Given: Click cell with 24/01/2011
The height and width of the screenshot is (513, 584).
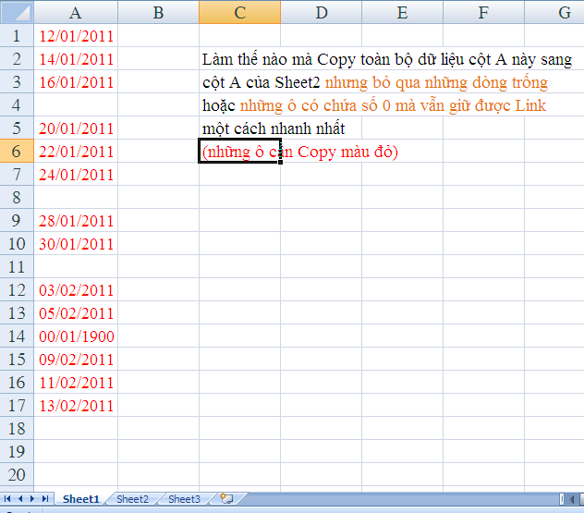Looking at the screenshot, I should click(76, 175).
